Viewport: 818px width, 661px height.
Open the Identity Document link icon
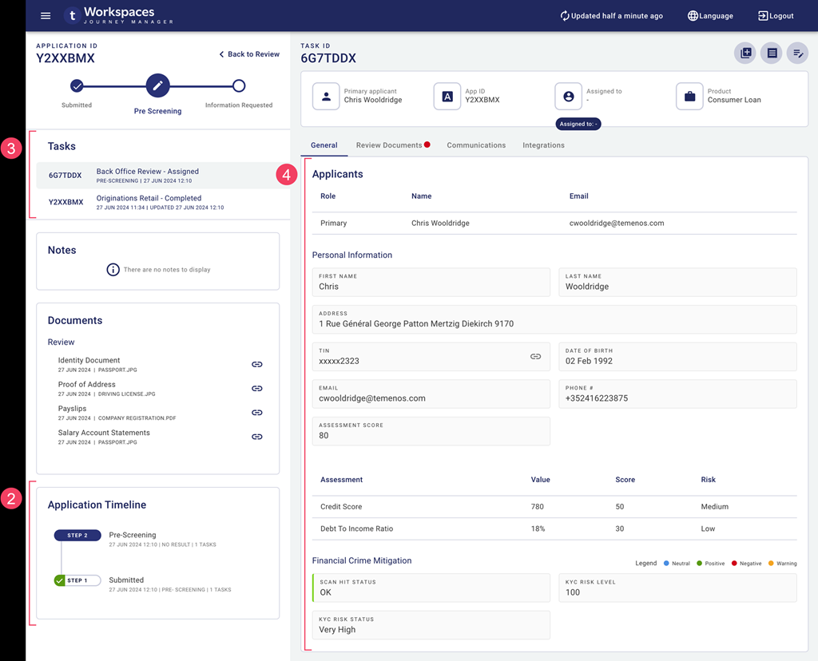(257, 365)
